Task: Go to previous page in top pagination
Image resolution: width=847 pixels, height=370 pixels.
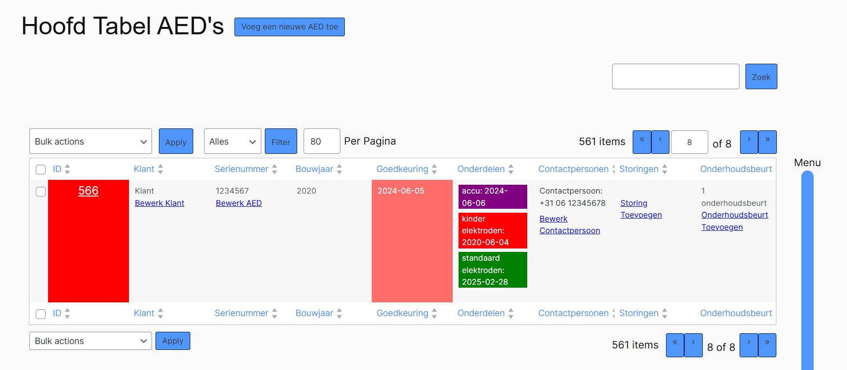Action: [x=660, y=142]
